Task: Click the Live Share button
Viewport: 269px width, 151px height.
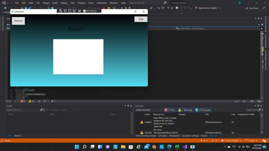Action: [x=252, y=8]
